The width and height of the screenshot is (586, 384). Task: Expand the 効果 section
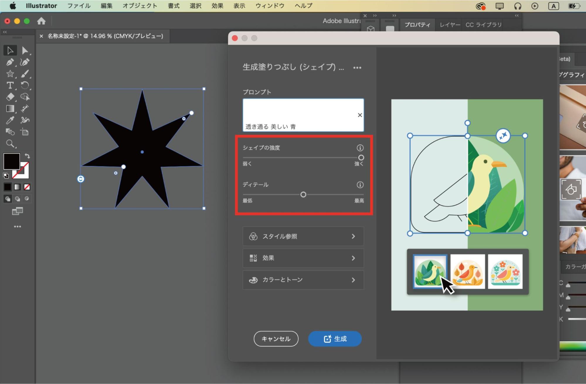pyautogui.click(x=303, y=258)
